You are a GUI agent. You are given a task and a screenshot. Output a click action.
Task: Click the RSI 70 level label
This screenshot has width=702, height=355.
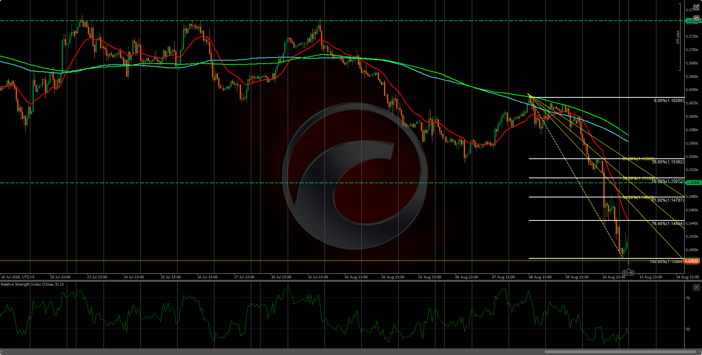687,298
